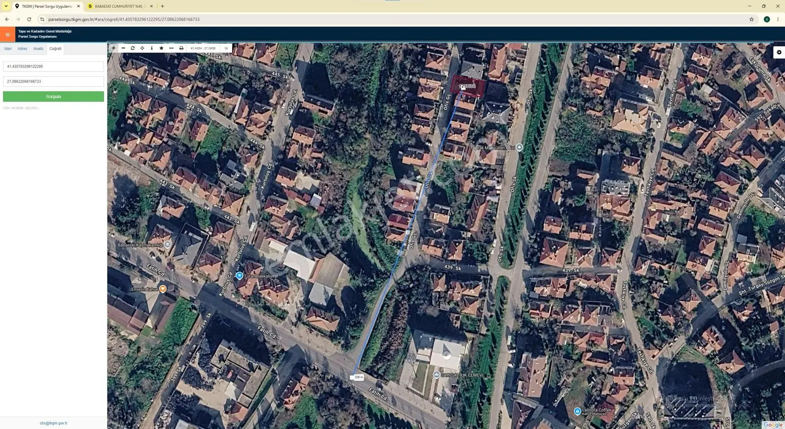
Task: Open the orange hamburger menu
Action: pyautogui.click(x=7, y=34)
